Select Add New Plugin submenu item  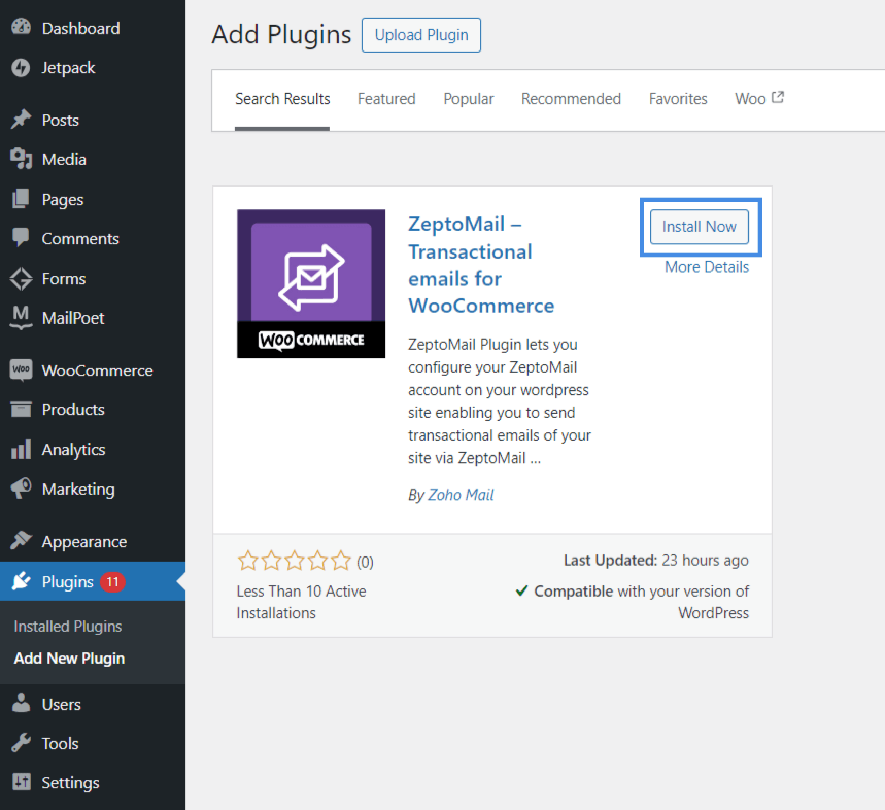coord(70,658)
